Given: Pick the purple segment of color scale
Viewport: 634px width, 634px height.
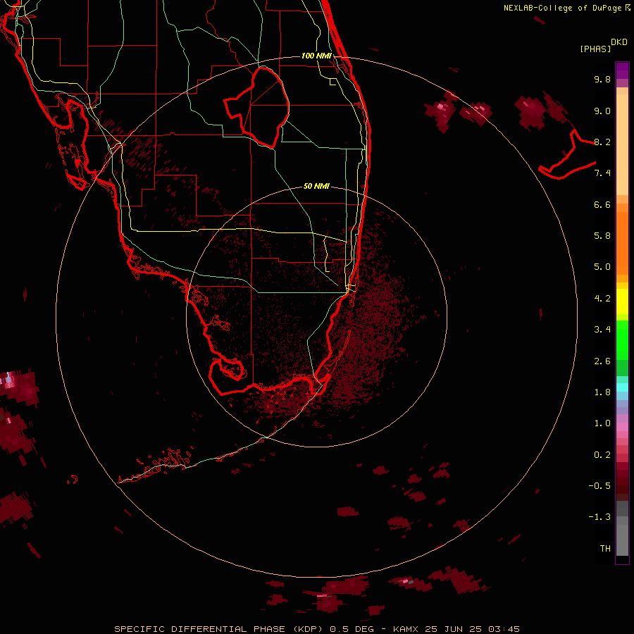Looking at the screenshot, I should tap(622, 70).
